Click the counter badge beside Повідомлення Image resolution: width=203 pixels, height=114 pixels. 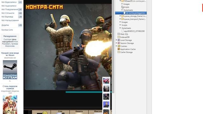(20, 9)
